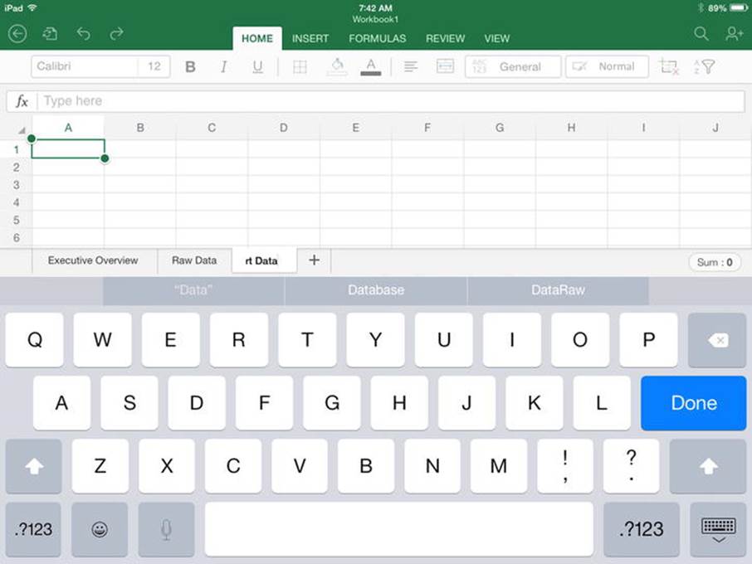This screenshot has height=564, width=752.
Task: Redo the last action
Action: point(116,33)
